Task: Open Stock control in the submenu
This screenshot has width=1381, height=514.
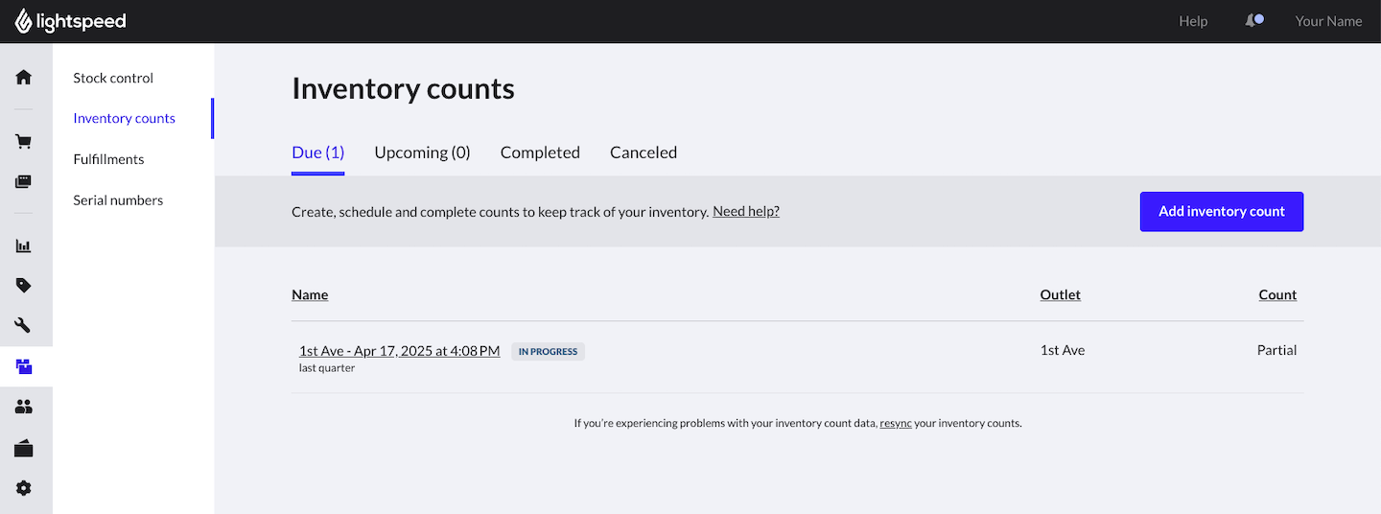Action: tap(113, 78)
